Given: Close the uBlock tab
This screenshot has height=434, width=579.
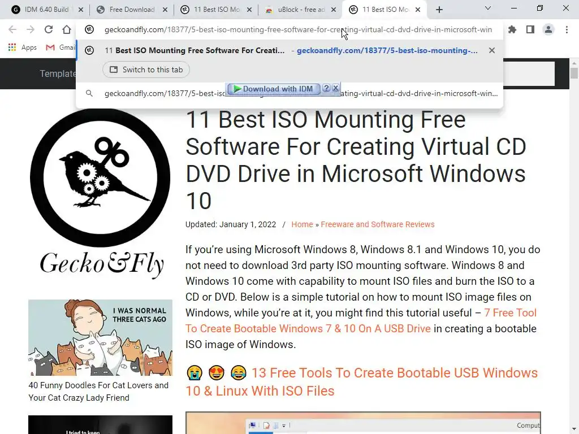Looking at the screenshot, I should 334,10.
